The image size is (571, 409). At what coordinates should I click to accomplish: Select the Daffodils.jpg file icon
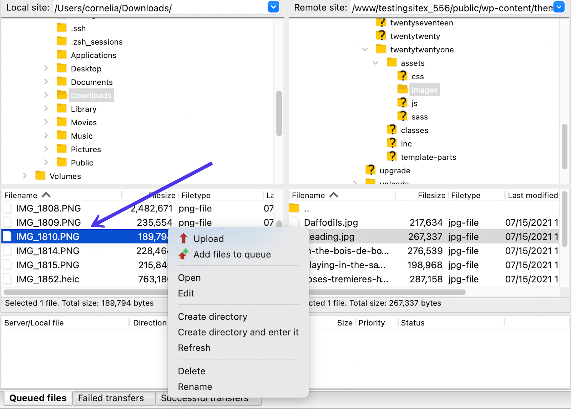pos(295,222)
